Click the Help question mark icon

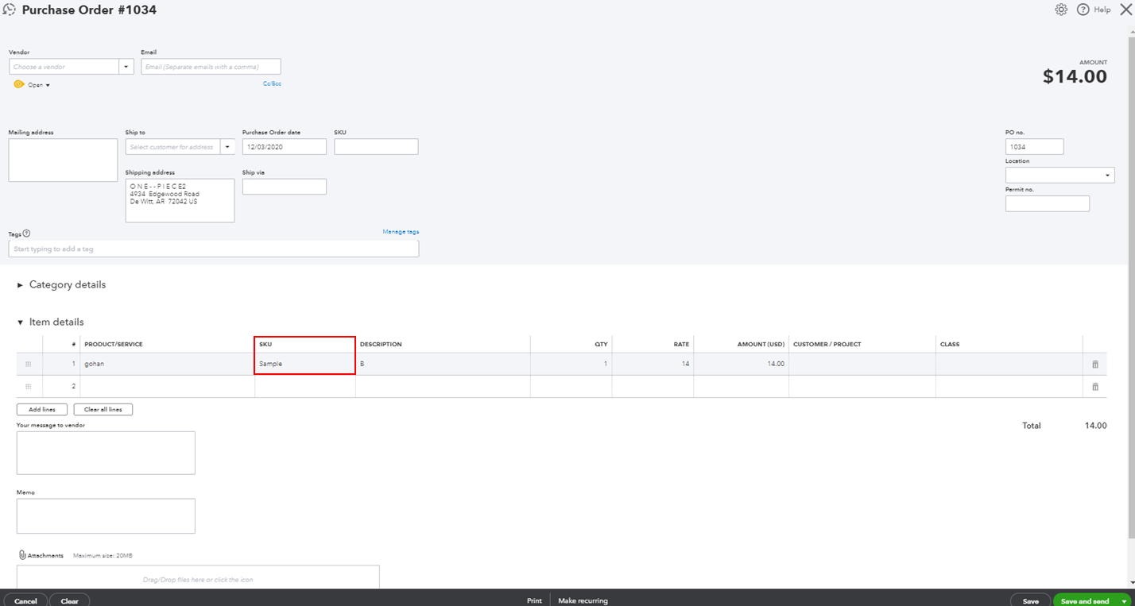click(x=1083, y=9)
